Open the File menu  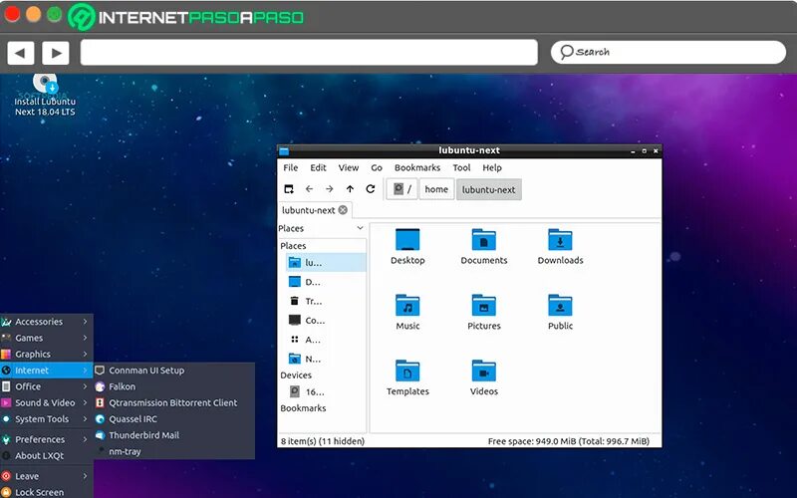coord(291,167)
